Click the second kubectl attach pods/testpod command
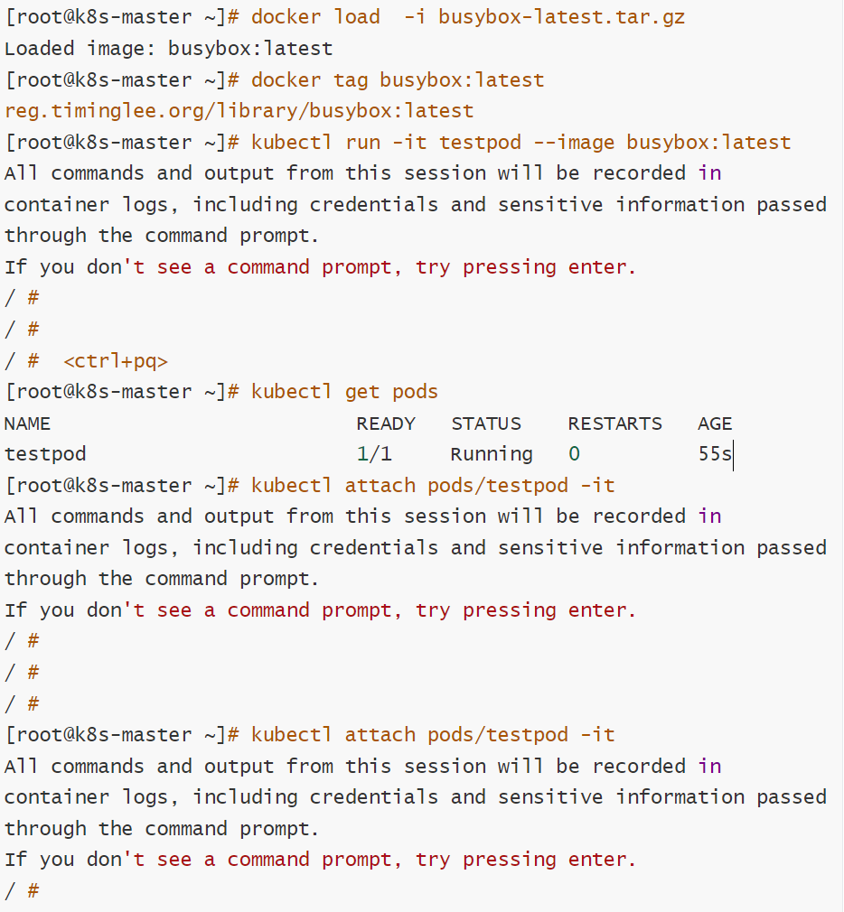This screenshot has width=844, height=912. click(x=433, y=735)
